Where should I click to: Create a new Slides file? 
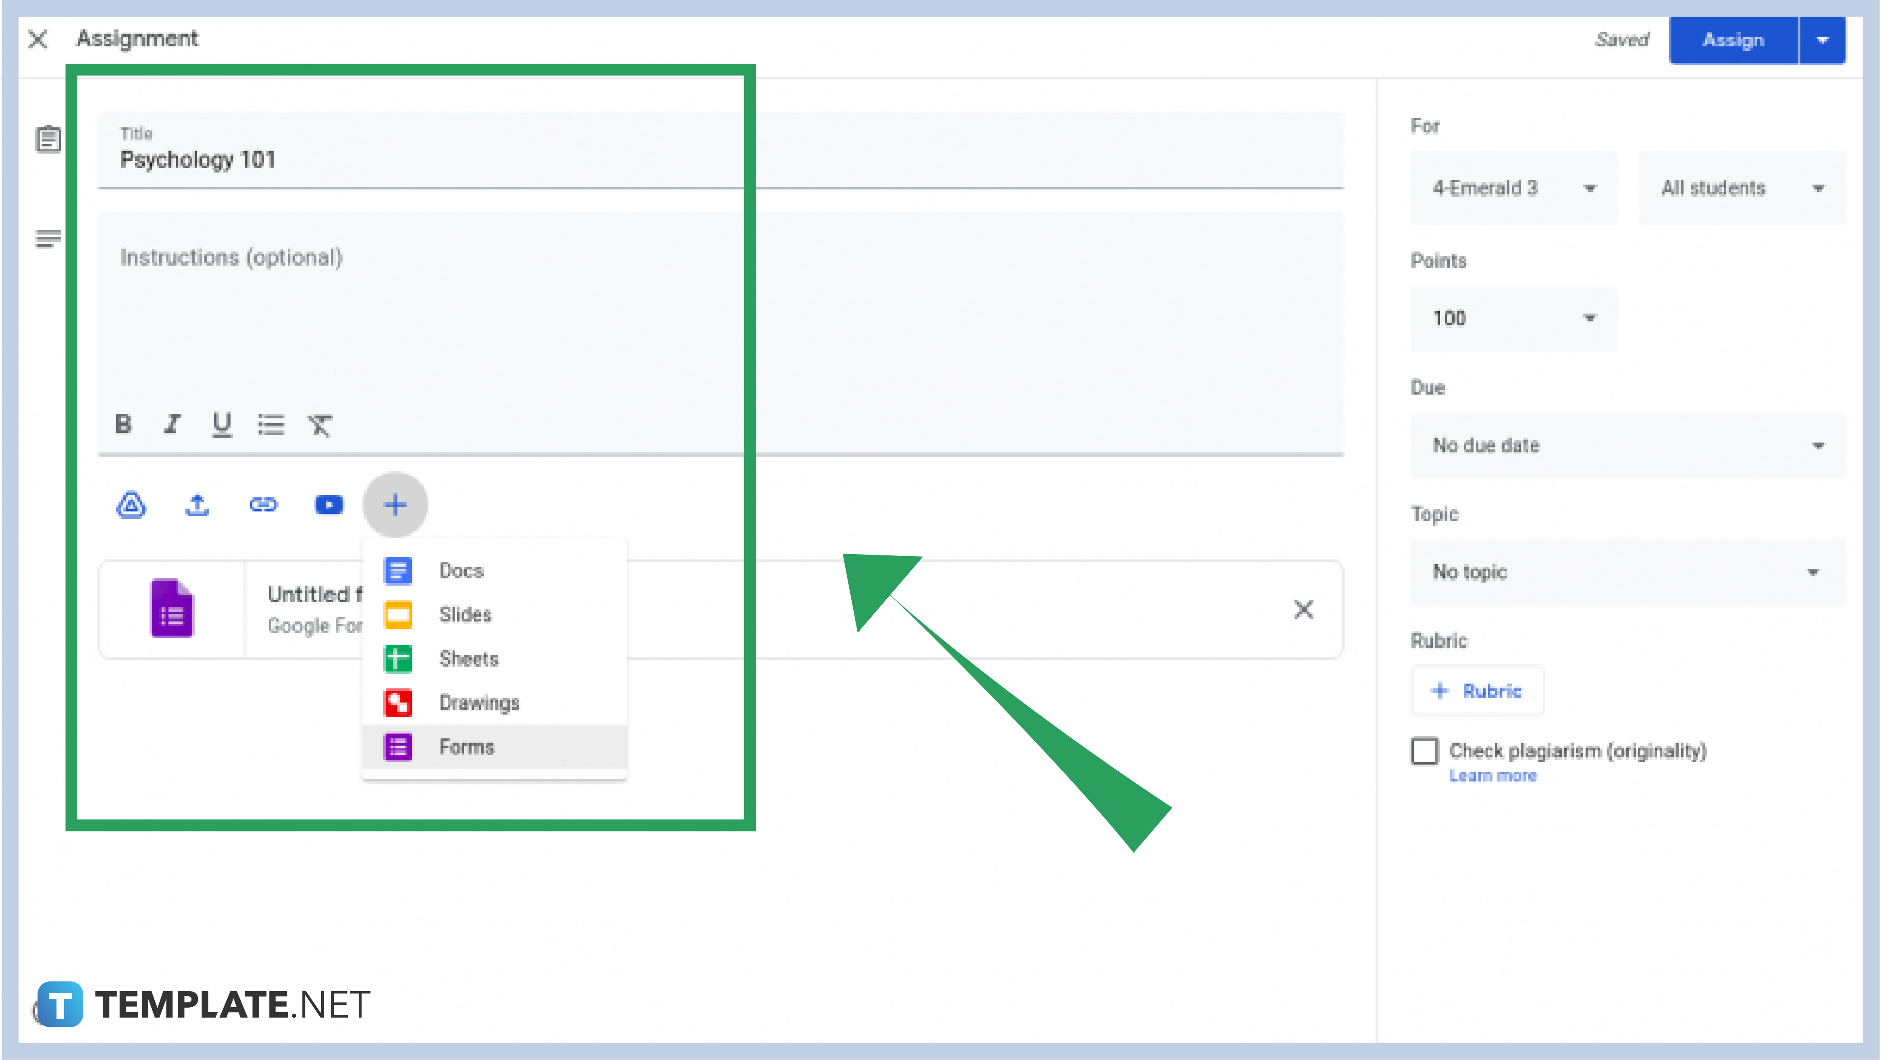(495, 615)
